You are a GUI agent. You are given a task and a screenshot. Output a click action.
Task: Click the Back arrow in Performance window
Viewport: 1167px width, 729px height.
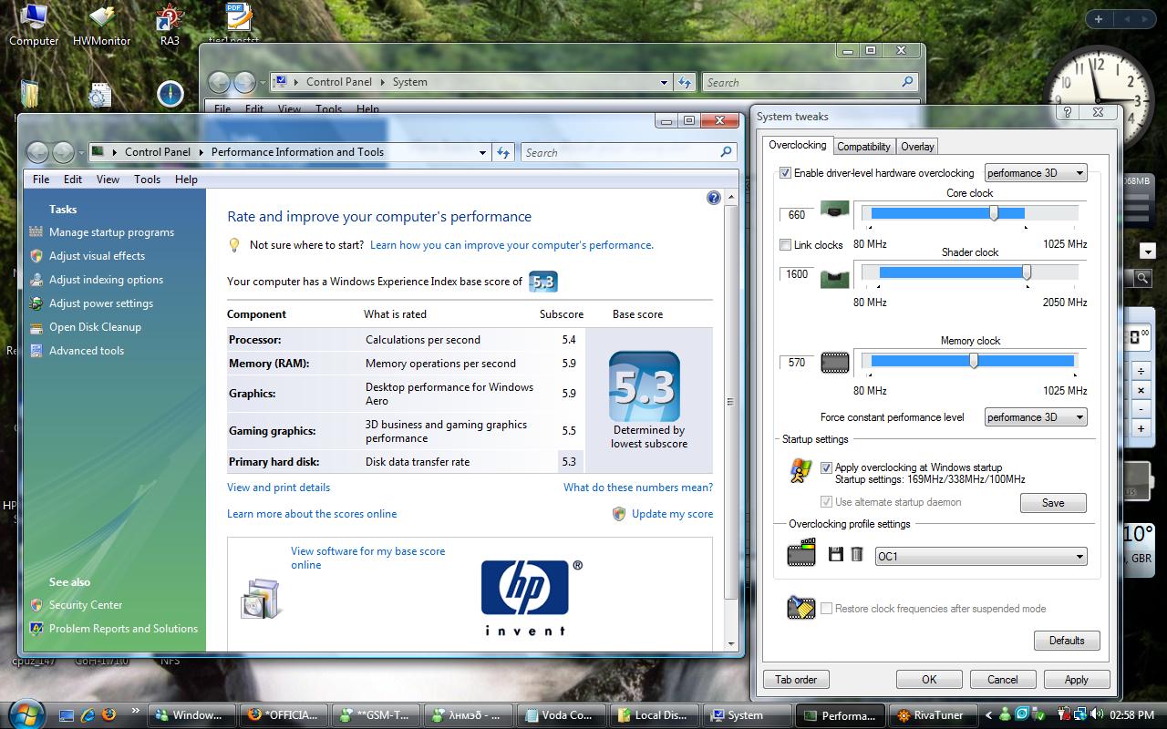(37, 152)
